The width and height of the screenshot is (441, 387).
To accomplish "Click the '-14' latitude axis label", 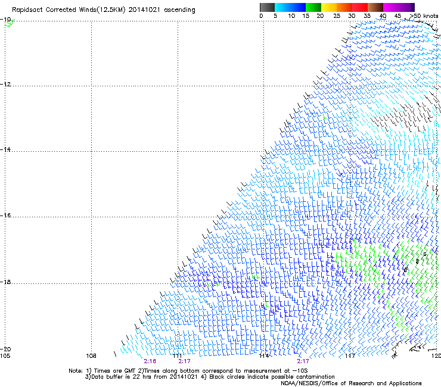I will click(x=5, y=149).
